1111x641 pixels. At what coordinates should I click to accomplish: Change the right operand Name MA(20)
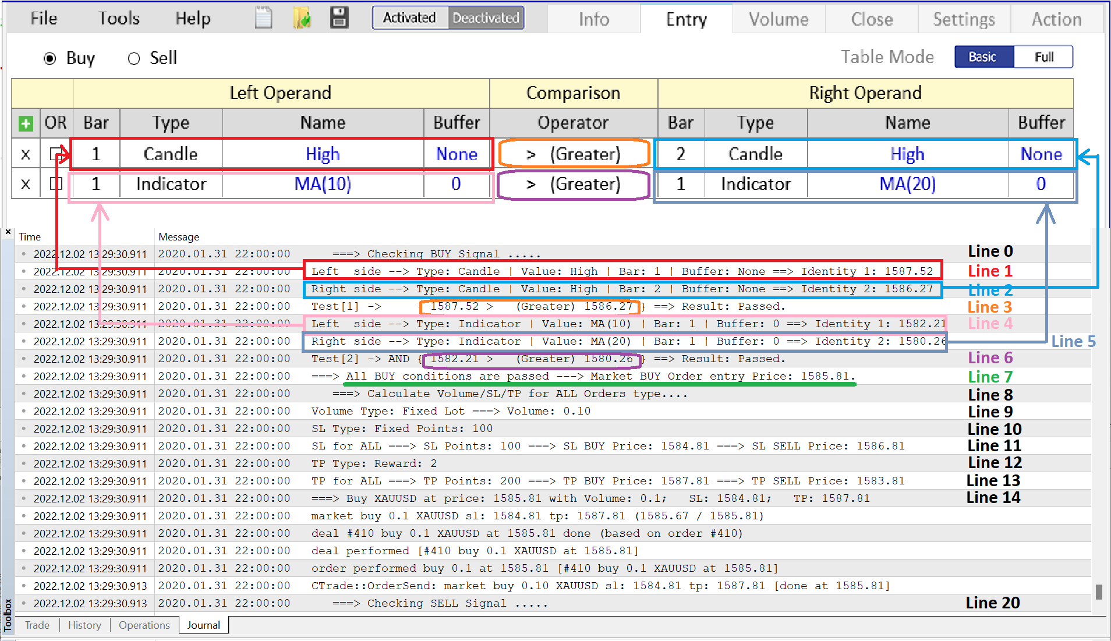click(x=907, y=185)
